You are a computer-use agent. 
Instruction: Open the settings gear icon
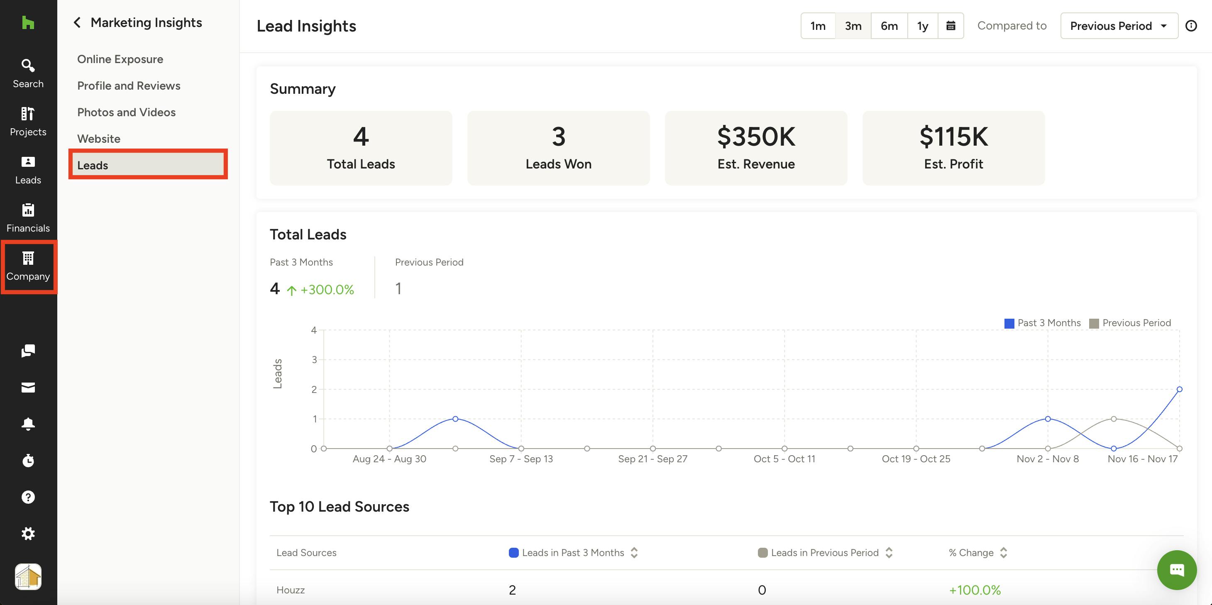click(x=28, y=534)
